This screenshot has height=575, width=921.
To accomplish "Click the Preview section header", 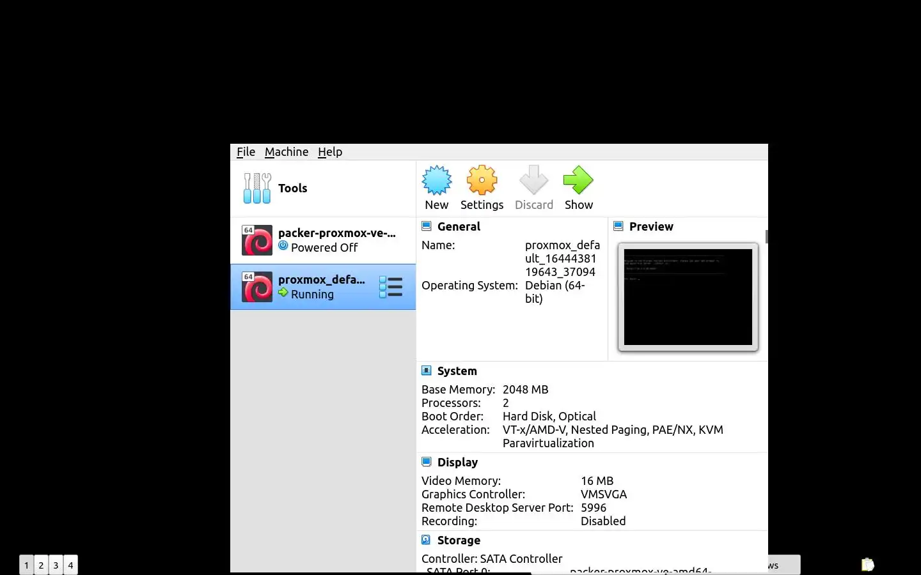I will coord(651,227).
